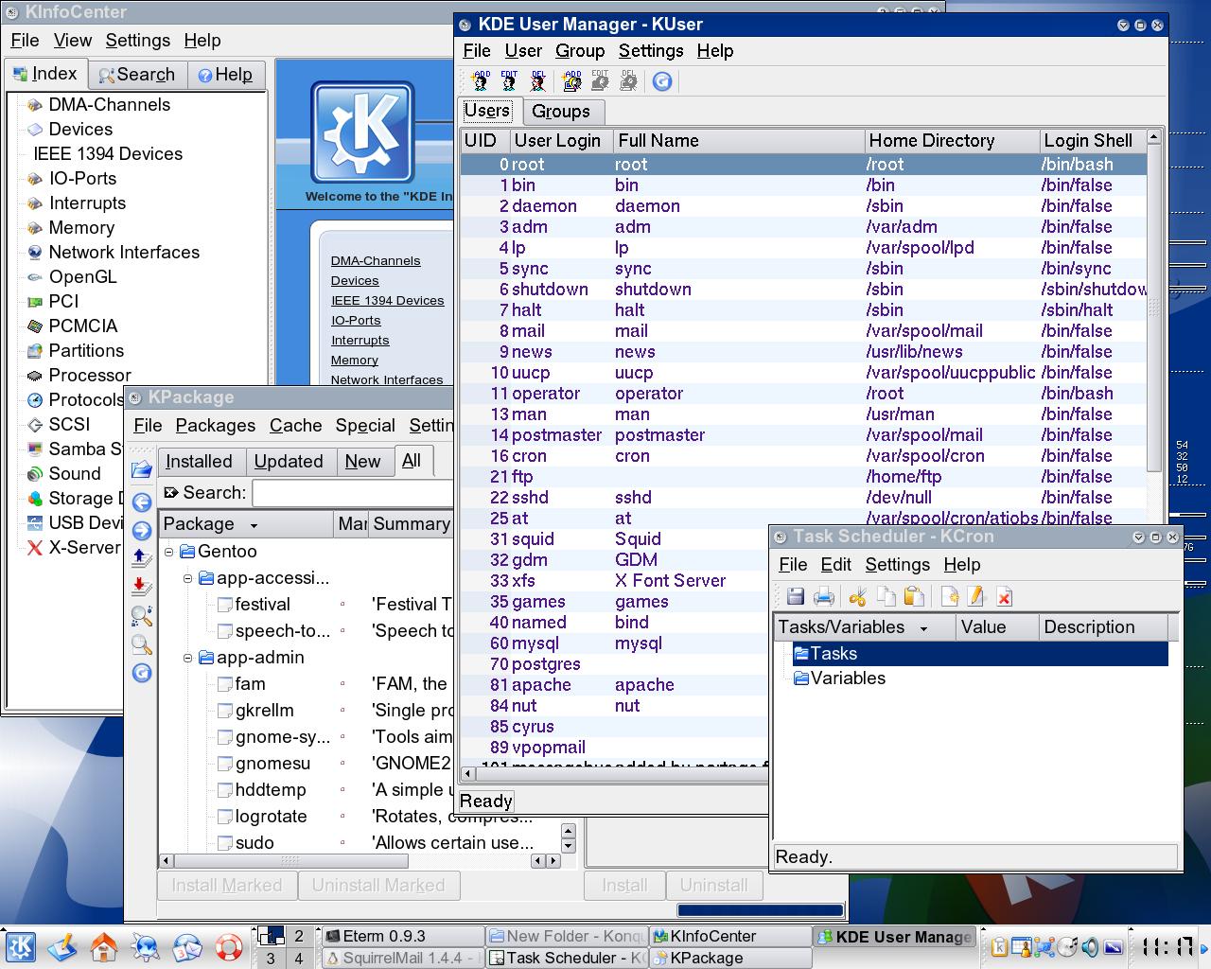Click the IEEE 1394 Devices link in welcome page
This screenshot has height=969, width=1211.
pyautogui.click(x=387, y=300)
